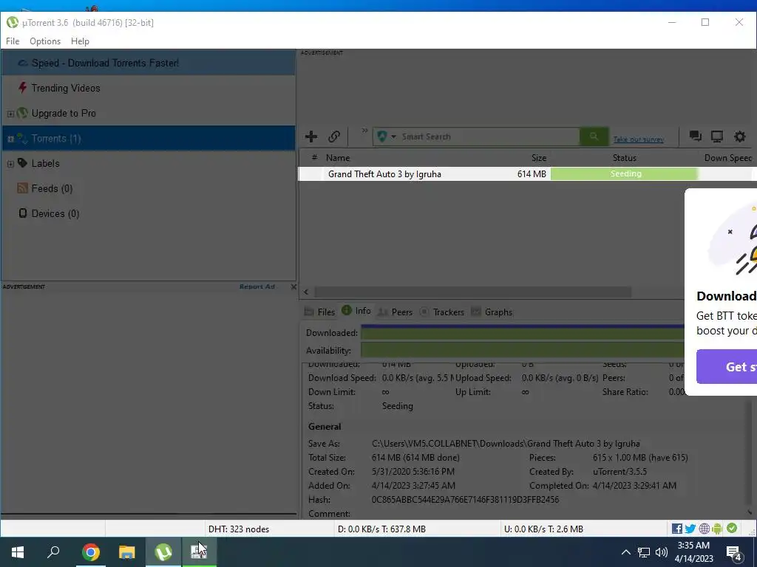The width and height of the screenshot is (757, 567).
Task: Click DHT: 323 nodes status entry
Action: [239, 529]
